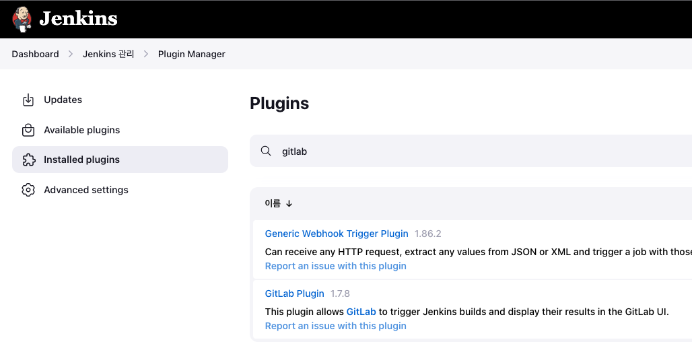The width and height of the screenshot is (692, 344).
Task: Open Advanced settings from the sidebar
Action: click(85, 190)
